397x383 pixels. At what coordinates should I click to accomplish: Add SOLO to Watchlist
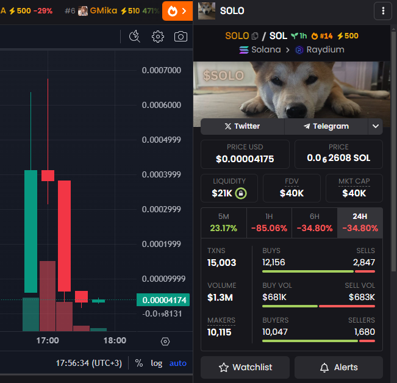(x=245, y=367)
